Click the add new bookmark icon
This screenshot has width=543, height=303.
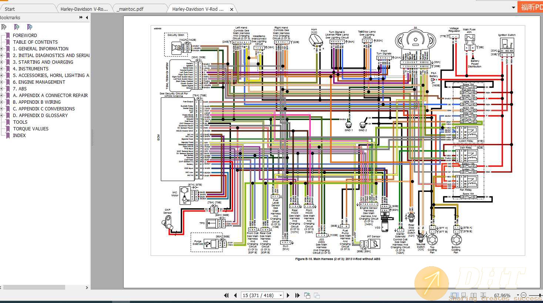(x=17, y=27)
